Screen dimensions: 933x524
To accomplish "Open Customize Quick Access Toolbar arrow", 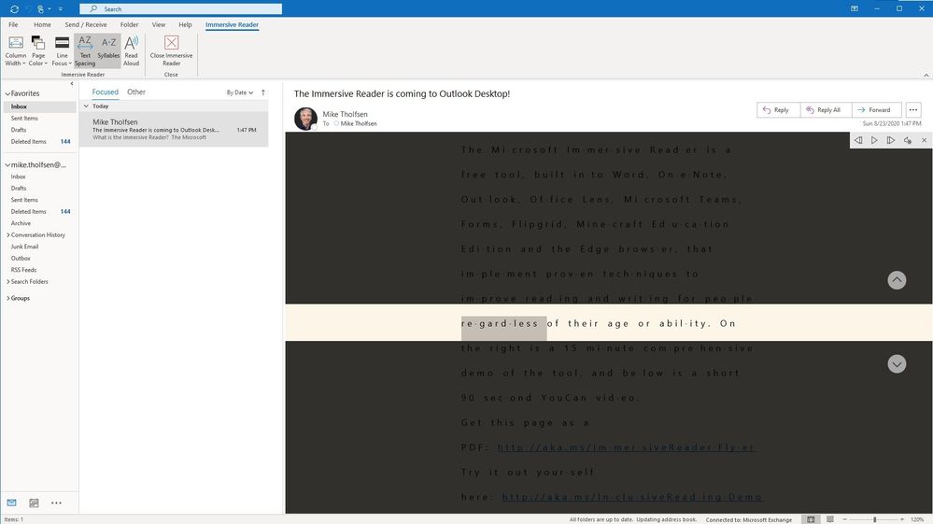I will click(60, 9).
